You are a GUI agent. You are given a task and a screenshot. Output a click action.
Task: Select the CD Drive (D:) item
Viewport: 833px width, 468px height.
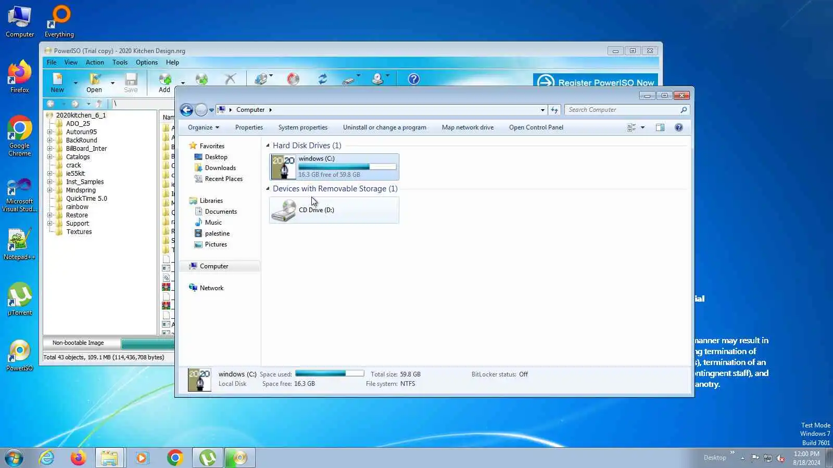click(334, 210)
